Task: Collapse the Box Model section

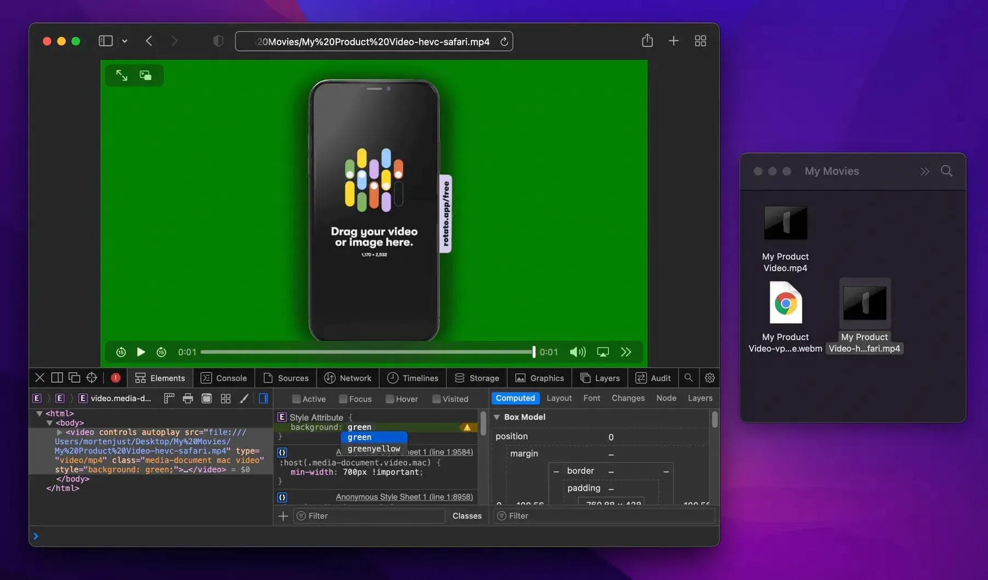Action: [x=497, y=417]
